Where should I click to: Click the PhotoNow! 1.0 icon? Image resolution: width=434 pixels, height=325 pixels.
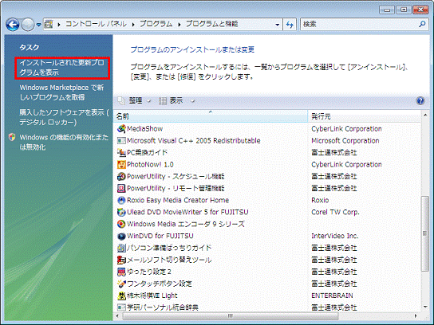coord(121,164)
